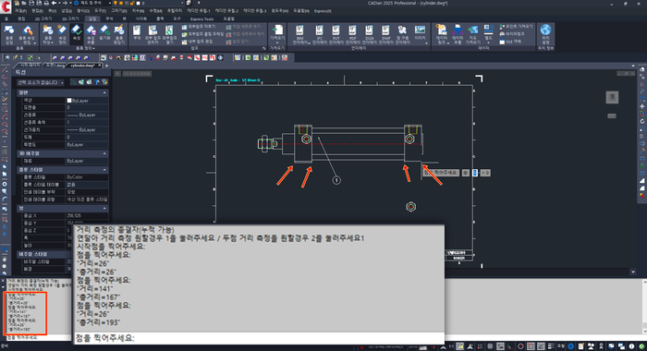
Task: Open the Block Editor ribbon icon
Action: tap(119, 35)
